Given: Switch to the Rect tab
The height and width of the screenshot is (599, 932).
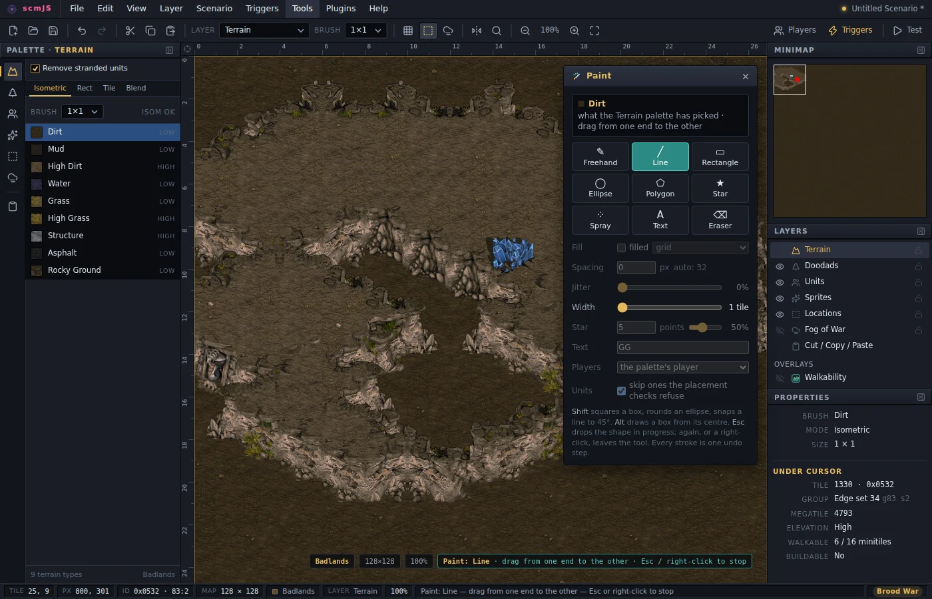Looking at the screenshot, I should click(85, 88).
